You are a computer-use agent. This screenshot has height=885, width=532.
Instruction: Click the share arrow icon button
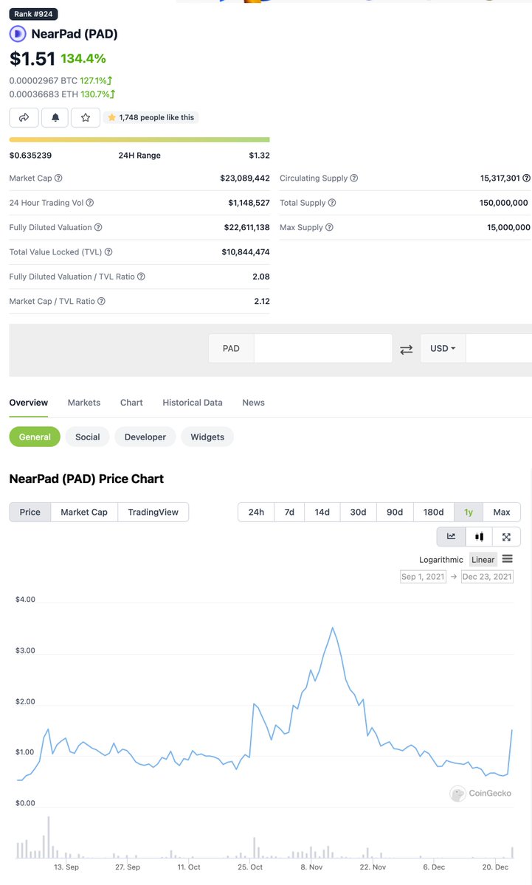tap(24, 117)
